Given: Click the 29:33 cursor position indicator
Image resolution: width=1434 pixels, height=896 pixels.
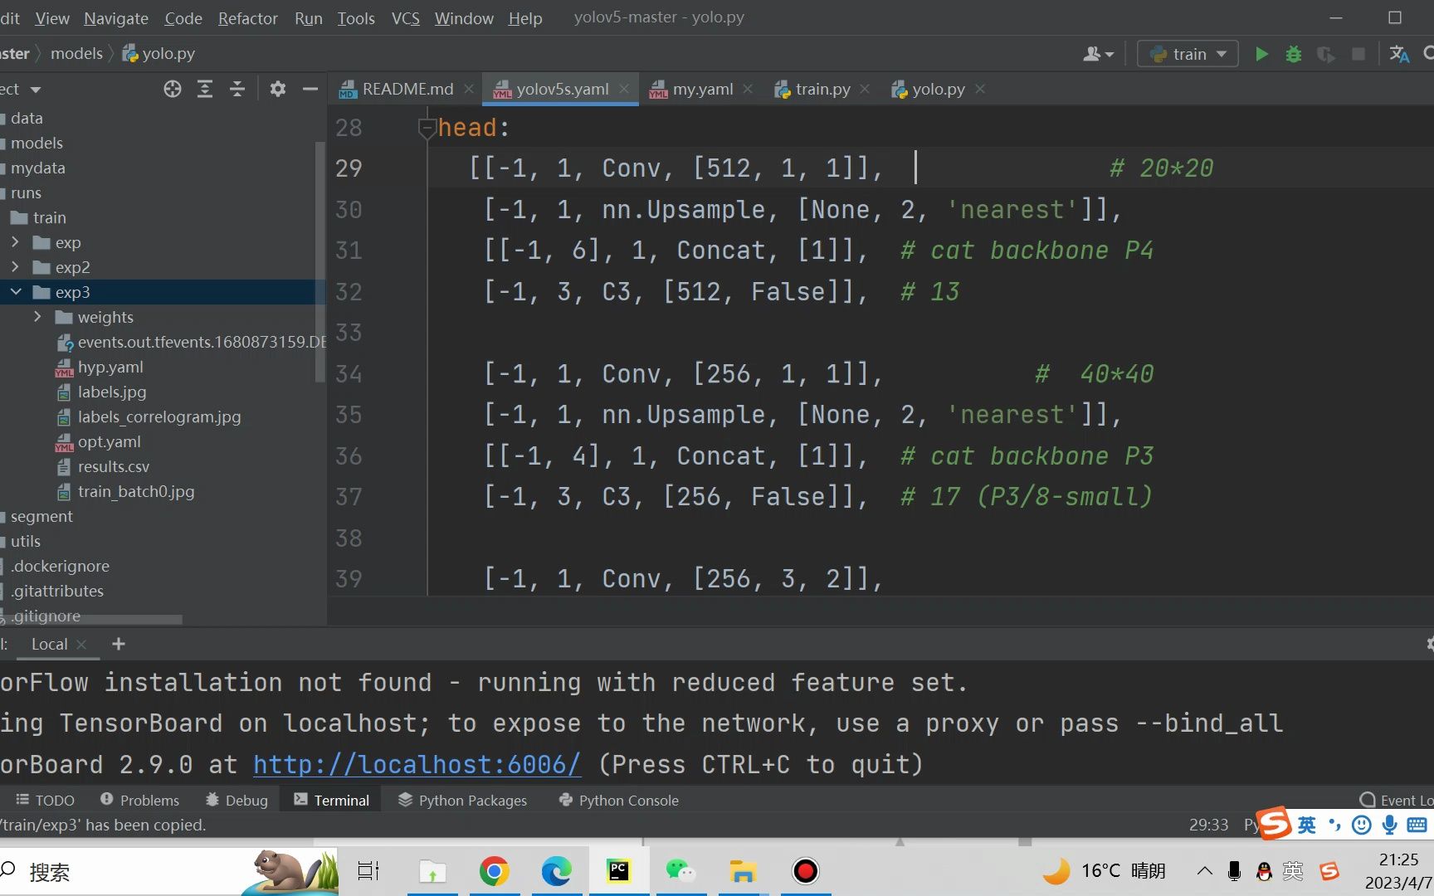Looking at the screenshot, I should point(1208,825).
